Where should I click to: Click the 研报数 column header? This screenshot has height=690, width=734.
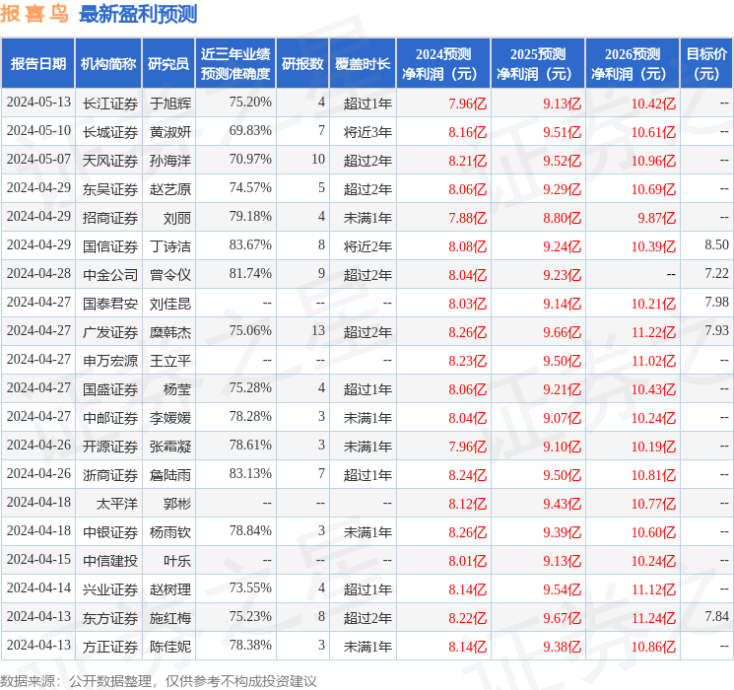[x=302, y=63]
